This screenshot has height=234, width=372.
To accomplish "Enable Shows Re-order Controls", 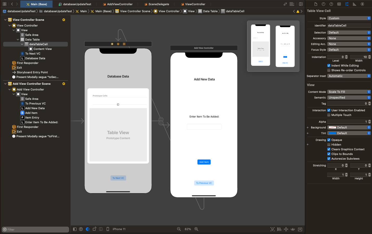I will point(329,70).
